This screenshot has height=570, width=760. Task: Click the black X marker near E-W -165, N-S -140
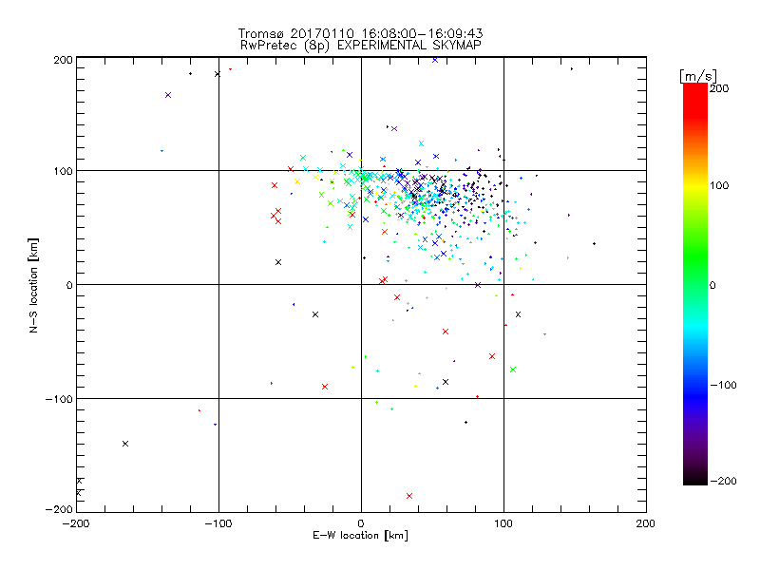click(125, 444)
